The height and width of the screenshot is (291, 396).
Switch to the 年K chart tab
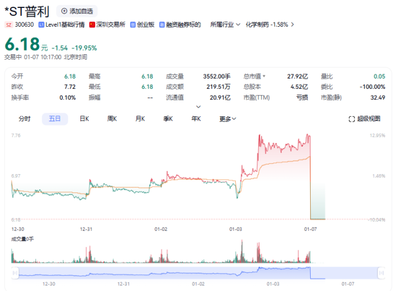pyautogui.click(x=196, y=119)
